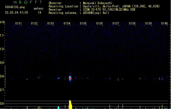Select the file name 09040130.png
The image size is (171, 109).
click(15, 7)
